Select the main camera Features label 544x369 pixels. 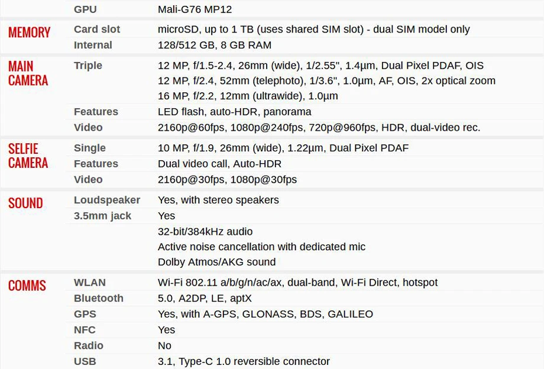tap(96, 112)
